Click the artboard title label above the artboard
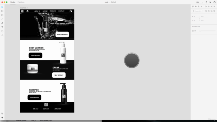The image size is (217, 122). tap(24, 8)
